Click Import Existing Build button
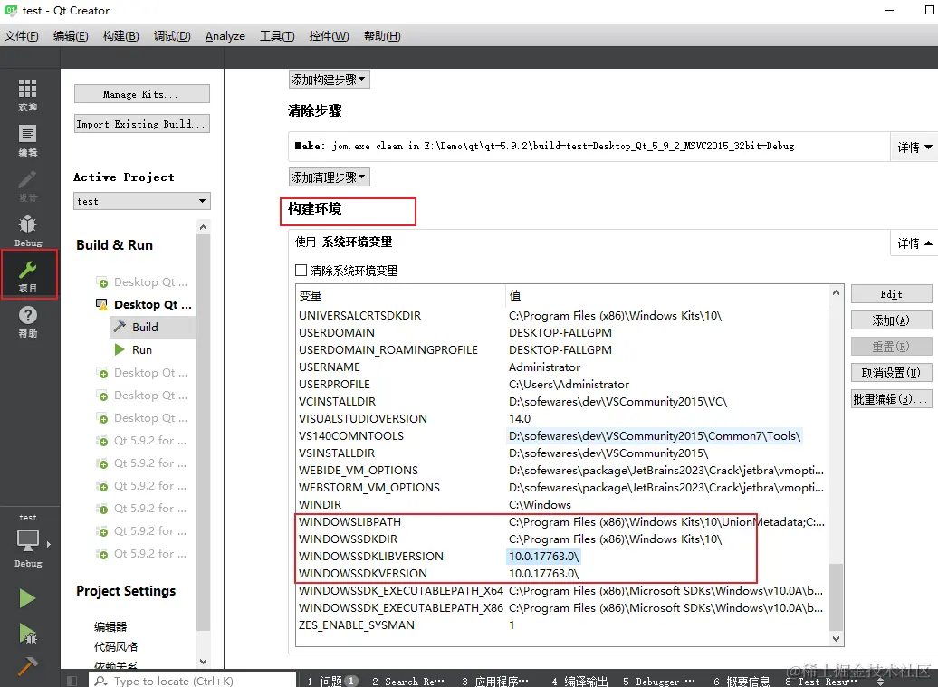 point(142,124)
